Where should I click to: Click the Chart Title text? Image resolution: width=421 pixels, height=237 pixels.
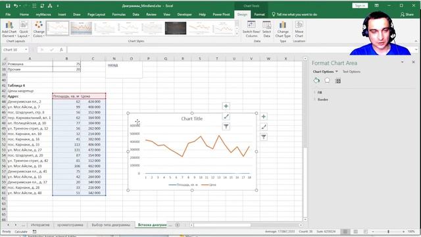point(191,118)
